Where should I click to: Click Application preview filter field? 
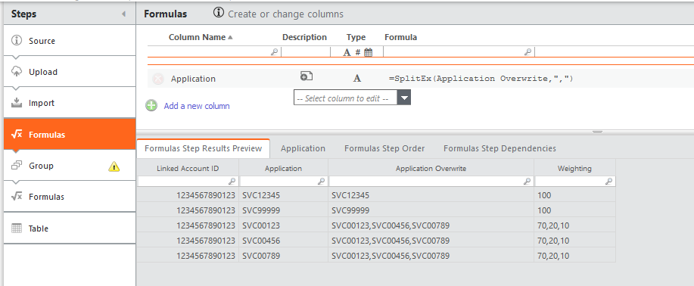click(x=283, y=181)
